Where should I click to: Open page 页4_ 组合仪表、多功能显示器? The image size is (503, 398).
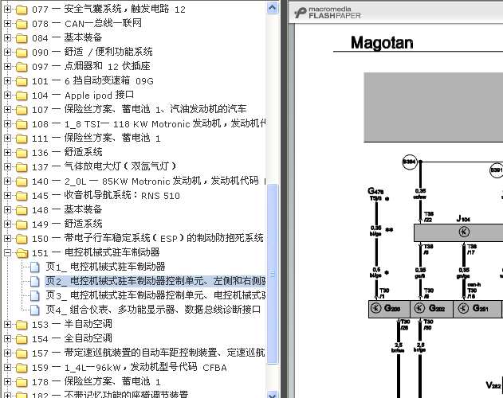point(153,310)
